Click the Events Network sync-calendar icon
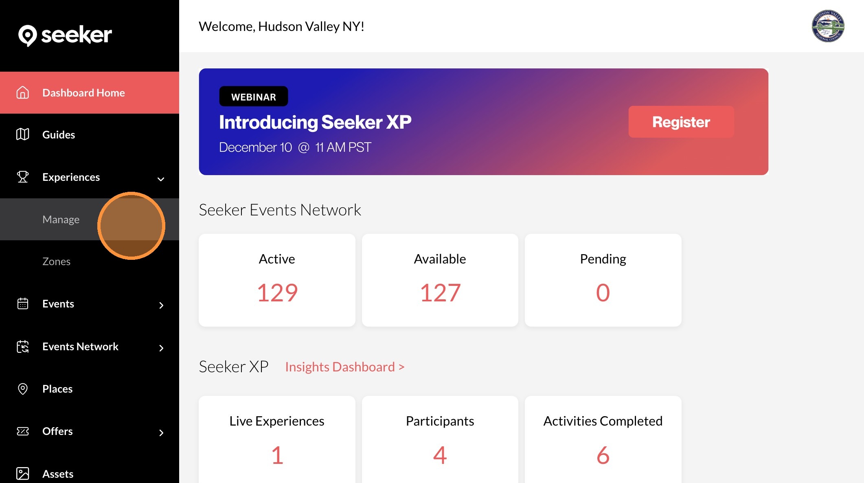The image size is (864, 483). 23,347
